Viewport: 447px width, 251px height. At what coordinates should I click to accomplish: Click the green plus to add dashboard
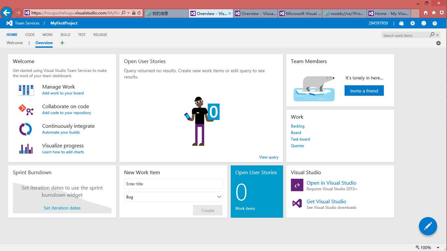point(62,43)
